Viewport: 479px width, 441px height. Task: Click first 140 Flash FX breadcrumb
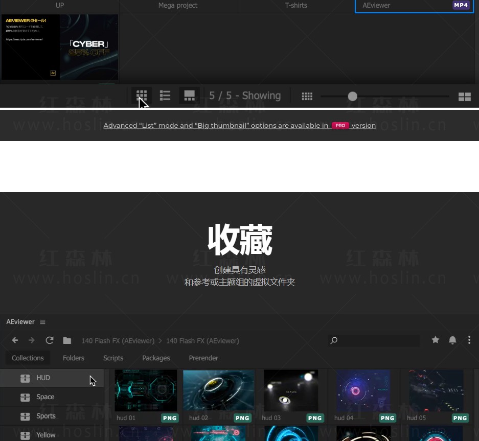click(118, 341)
